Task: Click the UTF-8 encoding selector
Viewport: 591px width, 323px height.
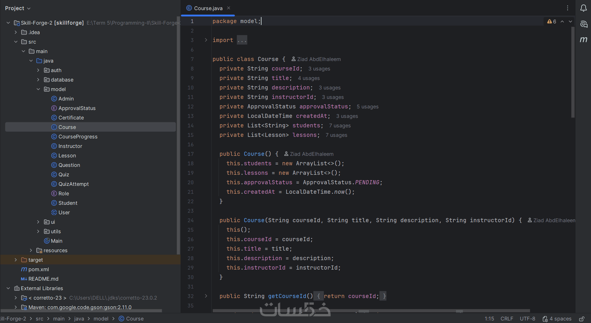Action: pos(527,319)
